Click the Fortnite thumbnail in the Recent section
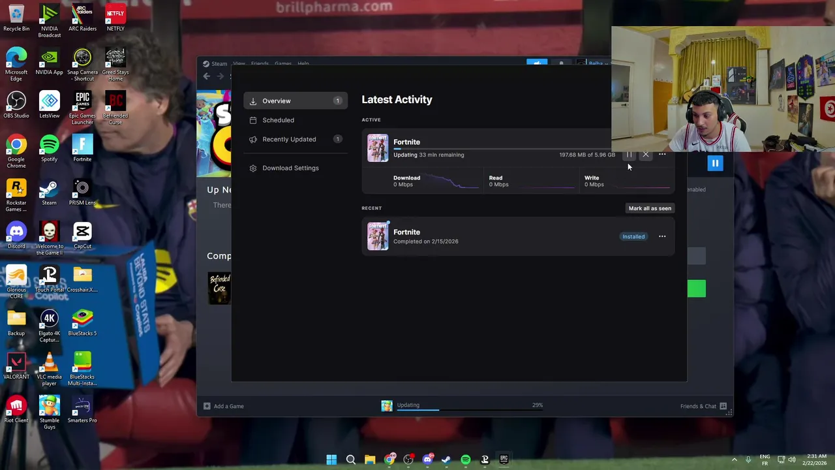The image size is (835, 470). pyautogui.click(x=378, y=236)
